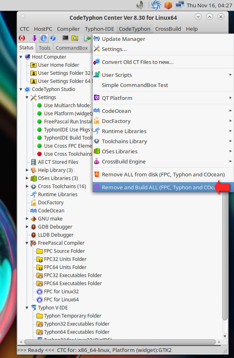Expand the OSes Libraries submenu
This screenshot has height=358, width=234.
coord(163,151)
